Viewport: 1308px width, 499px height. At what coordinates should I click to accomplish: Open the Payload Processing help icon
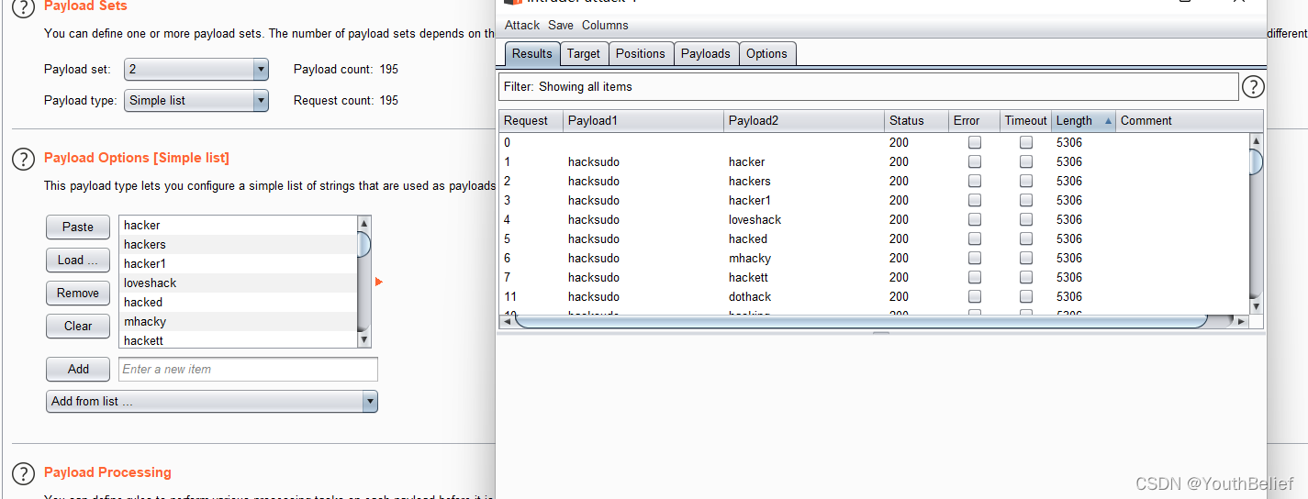24,473
